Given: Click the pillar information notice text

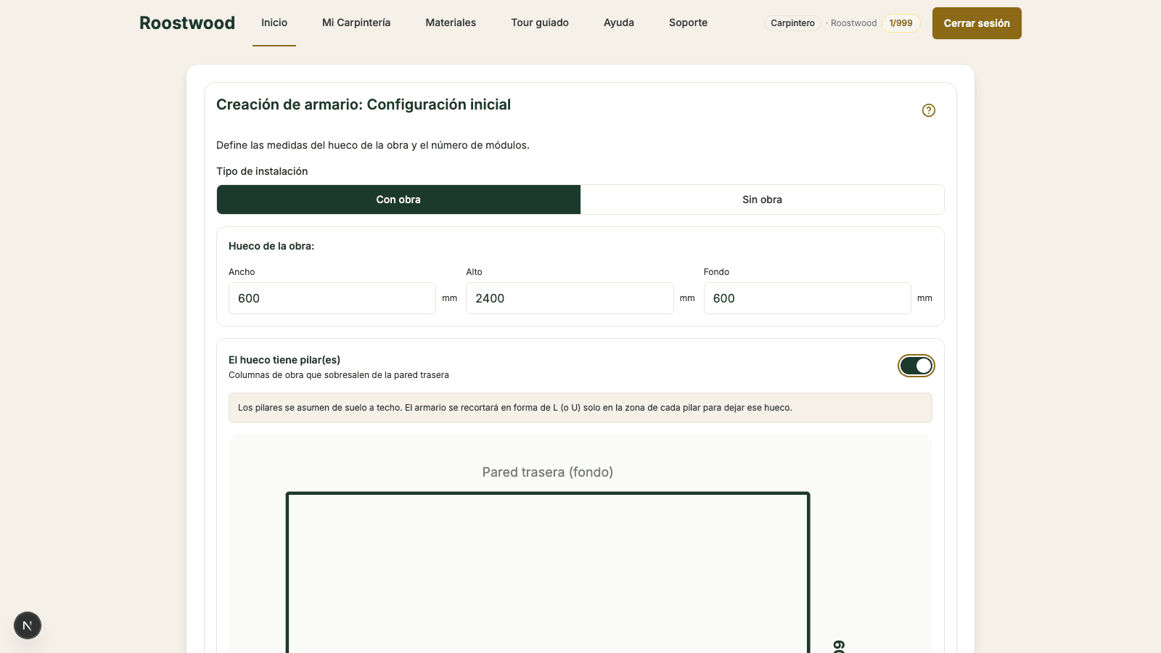Looking at the screenshot, I should (515, 408).
